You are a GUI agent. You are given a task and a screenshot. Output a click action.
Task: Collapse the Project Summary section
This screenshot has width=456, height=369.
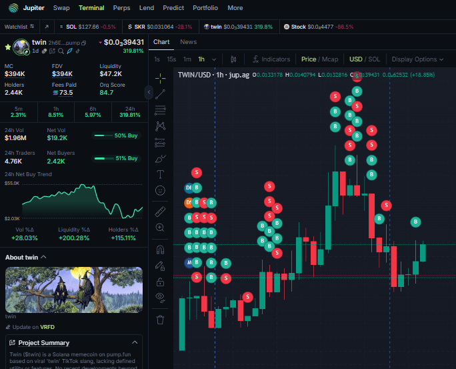click(135, 342)
